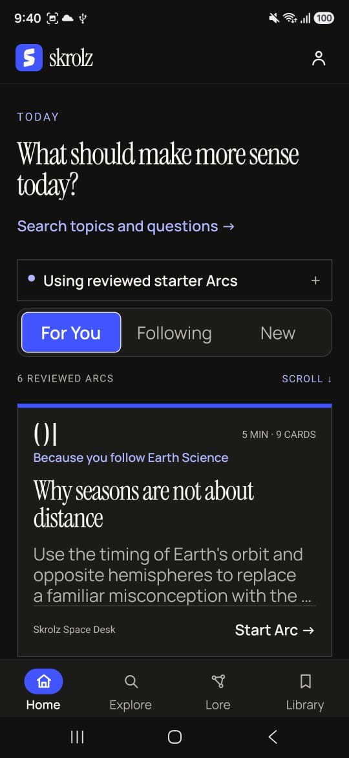
Task: Expand the Using reviewed starter Arcs panel
Action: coord(174,281)
